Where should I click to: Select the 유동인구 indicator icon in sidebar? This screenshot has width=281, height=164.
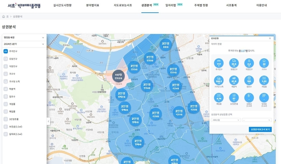tap(6, 59)
